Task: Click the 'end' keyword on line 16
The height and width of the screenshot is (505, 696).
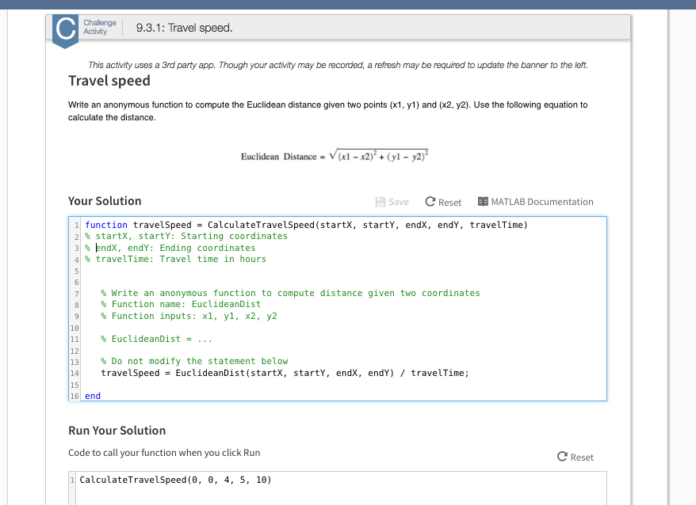Action: [x=93, y=396]
